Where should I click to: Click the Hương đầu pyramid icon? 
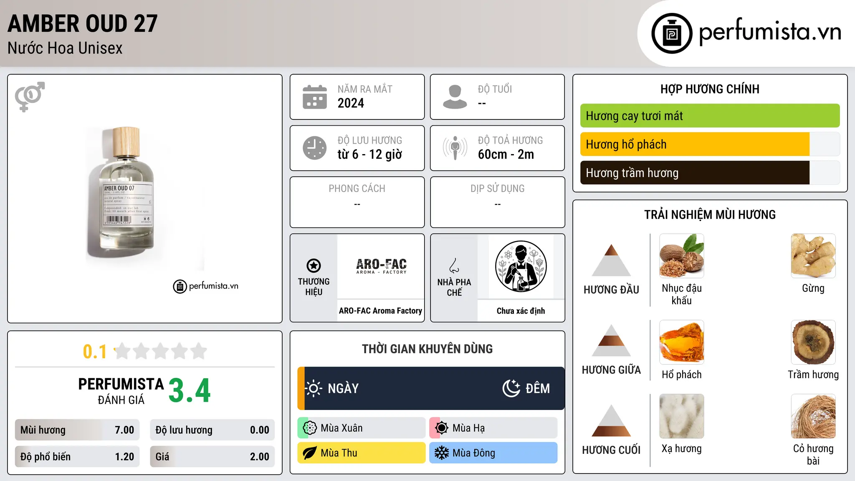point(611,260)
